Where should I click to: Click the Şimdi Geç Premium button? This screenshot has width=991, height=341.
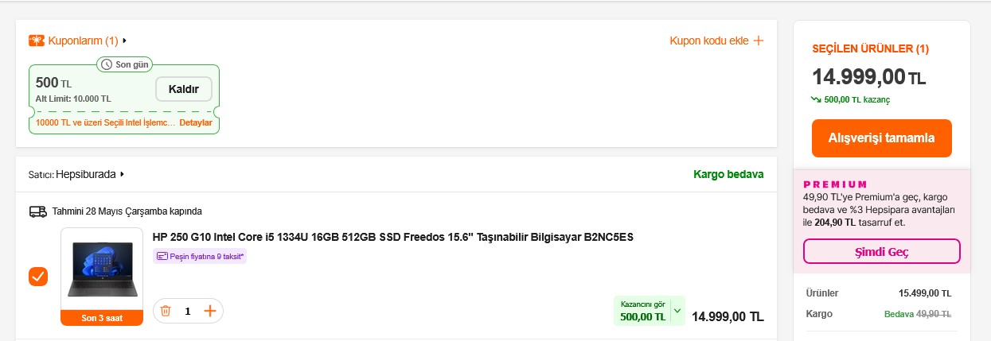pos(881,252)
